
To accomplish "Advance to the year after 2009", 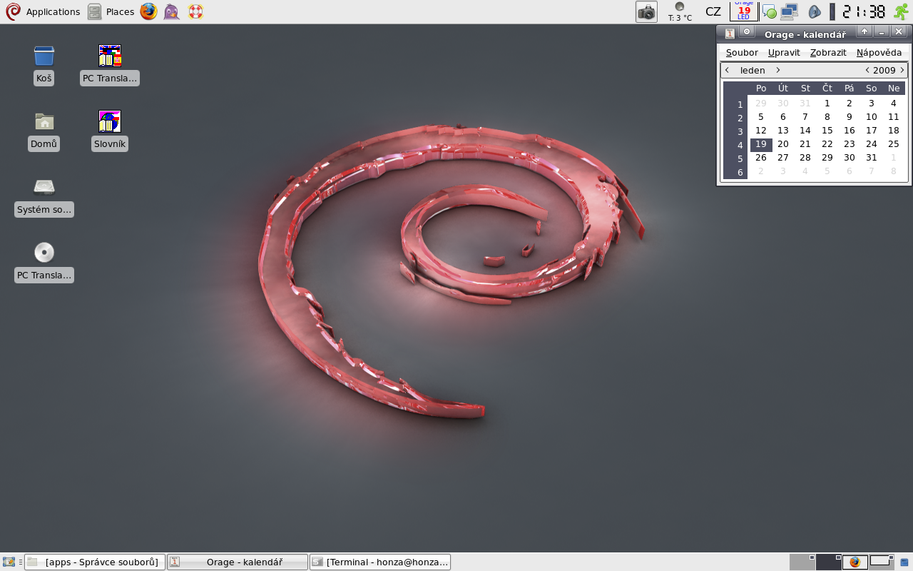I will [x=902, y=70].
